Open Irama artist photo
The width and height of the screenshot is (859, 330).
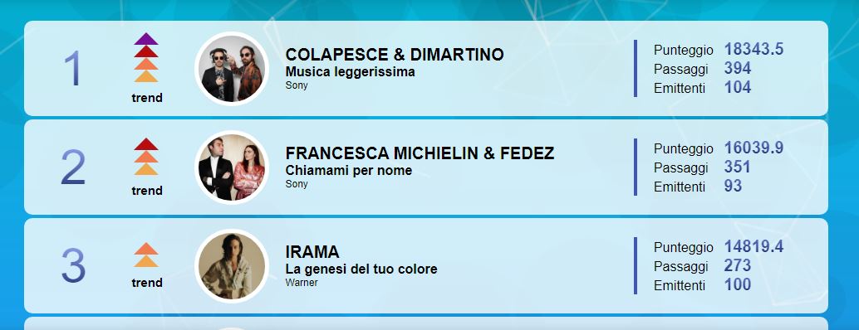pos(232,266)
